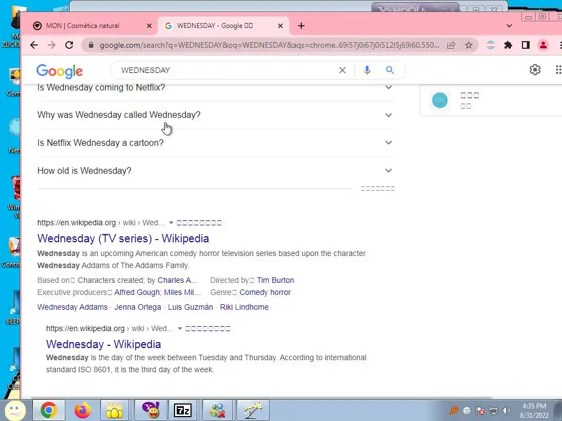Screen dimensions: 562x421
Task: Open the Google apps grid
Action: point(558,70)
